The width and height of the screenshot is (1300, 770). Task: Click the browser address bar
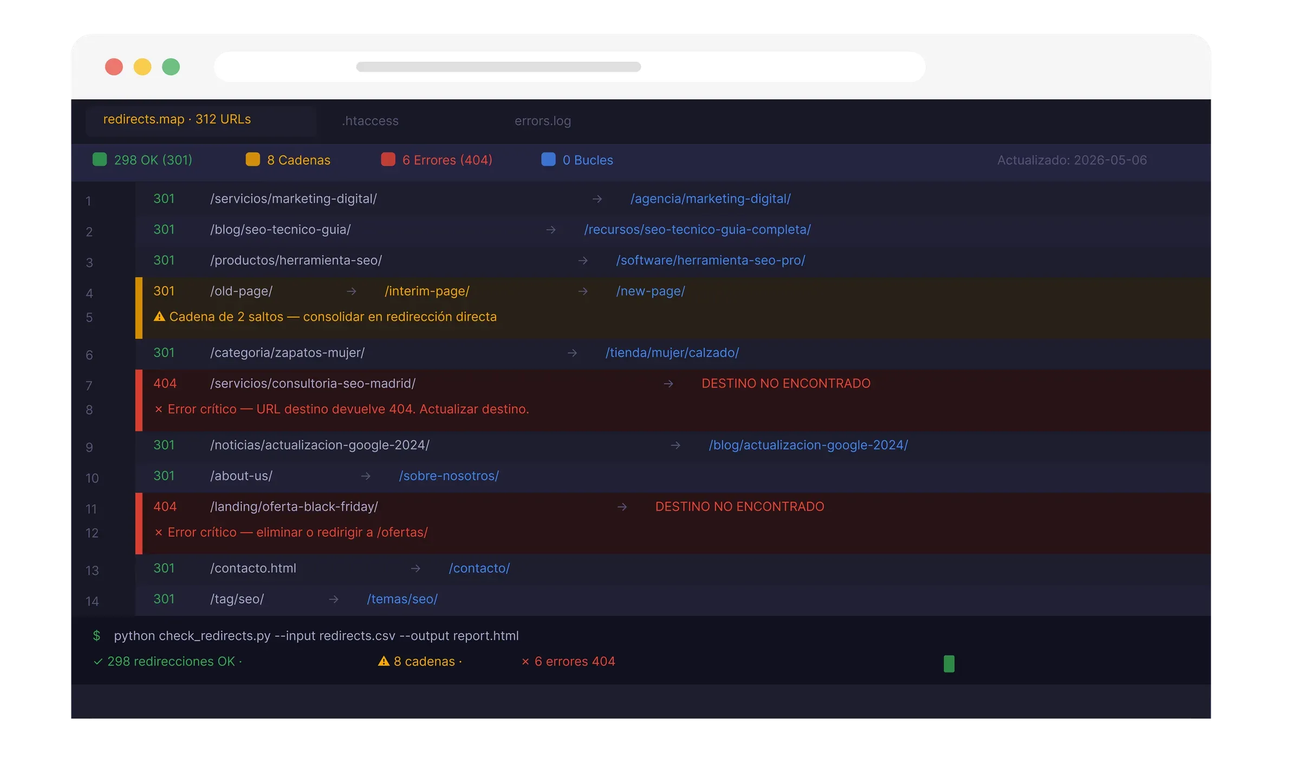pyautogui.click(x=570, y=67)
